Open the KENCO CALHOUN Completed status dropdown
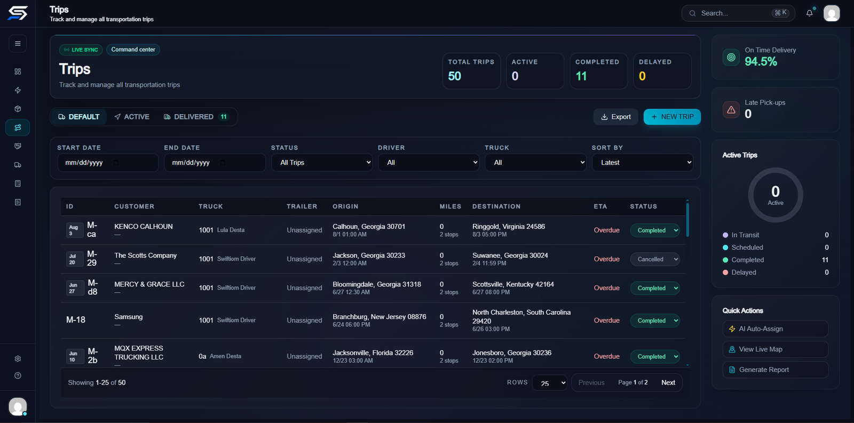The width and height of the screenshot is (854, 423). pyautogui.click(x=655, y=230)
